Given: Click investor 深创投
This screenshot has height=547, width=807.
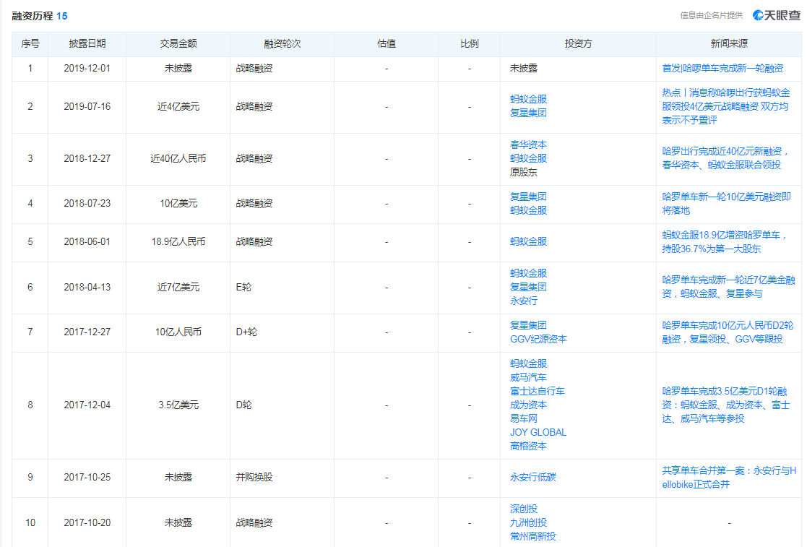Looking at the screenshot, I should coord(523,509).
